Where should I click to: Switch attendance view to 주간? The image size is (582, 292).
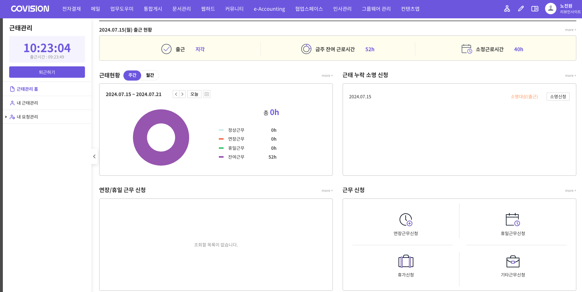click(132, 75)
